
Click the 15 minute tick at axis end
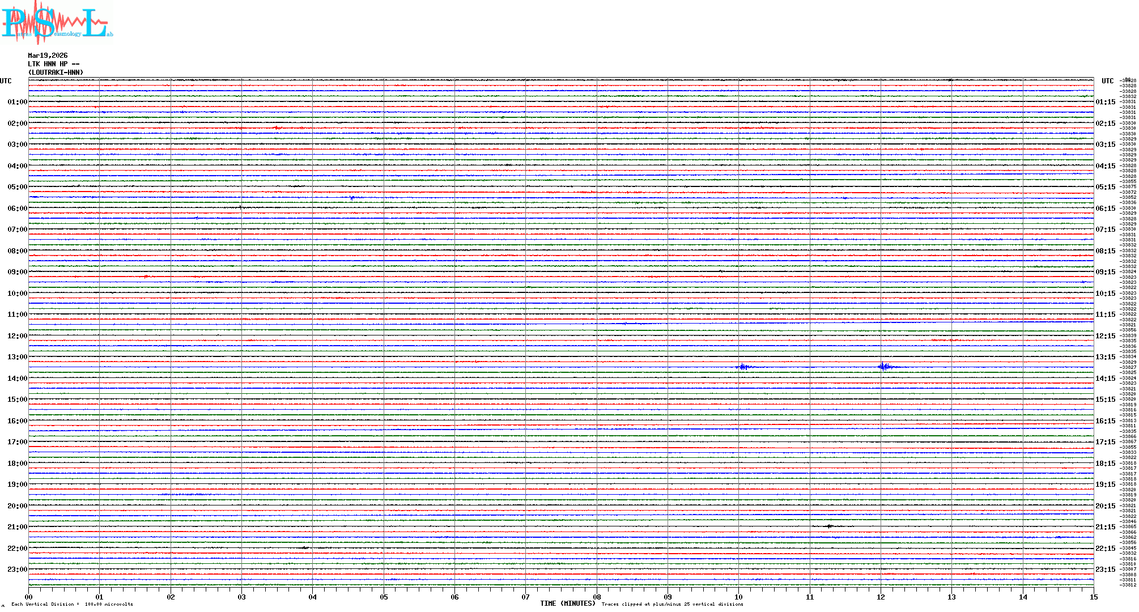point(1093,597)
